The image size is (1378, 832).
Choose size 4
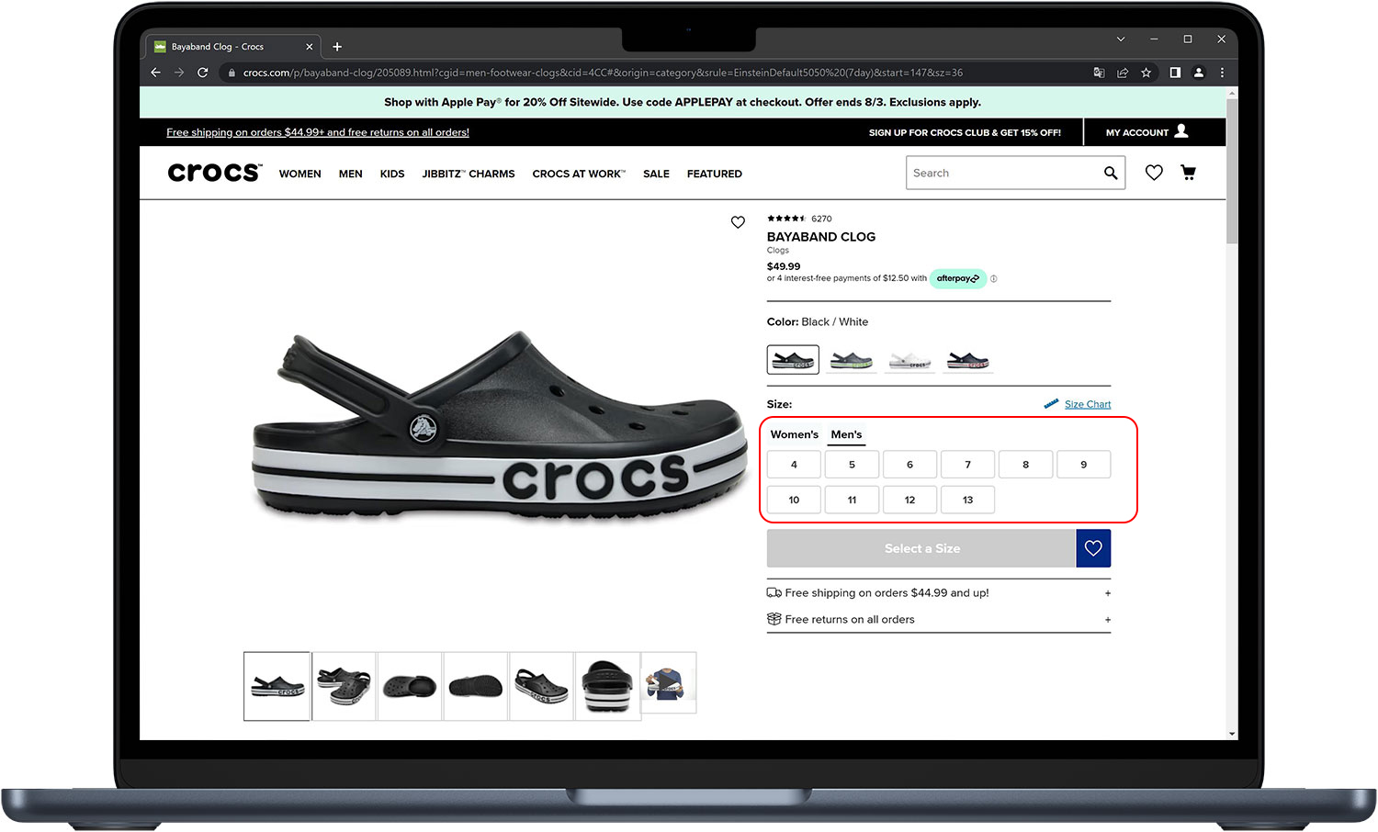coord(794,465)
